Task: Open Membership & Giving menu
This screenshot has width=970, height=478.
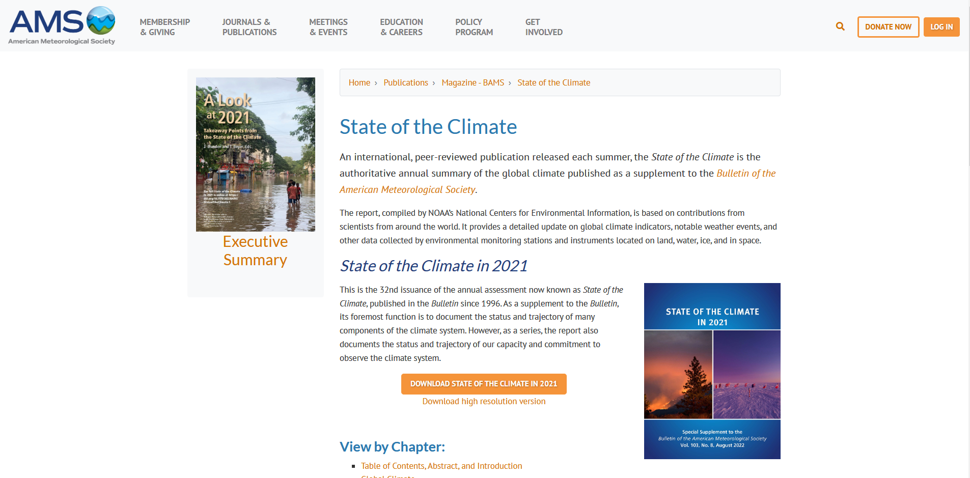Action: pos(164,27)
